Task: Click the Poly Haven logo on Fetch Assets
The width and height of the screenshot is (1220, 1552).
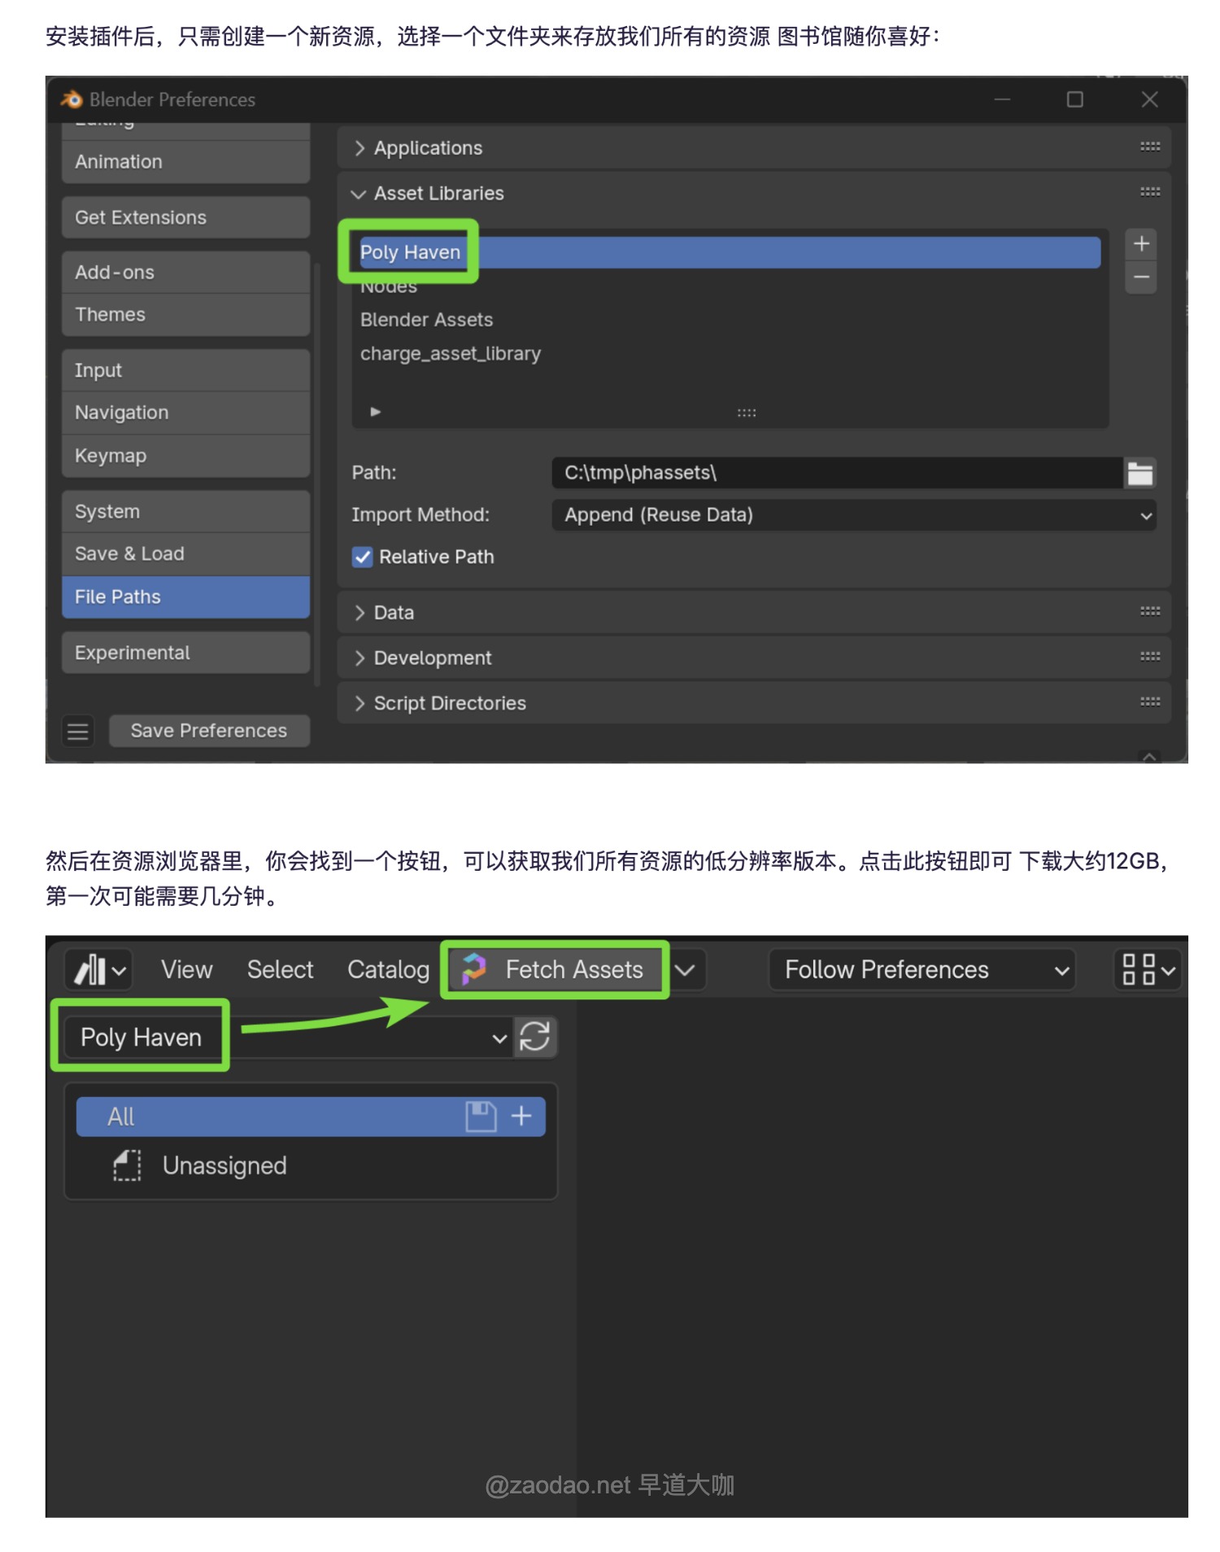Action: tap(473, 969)
